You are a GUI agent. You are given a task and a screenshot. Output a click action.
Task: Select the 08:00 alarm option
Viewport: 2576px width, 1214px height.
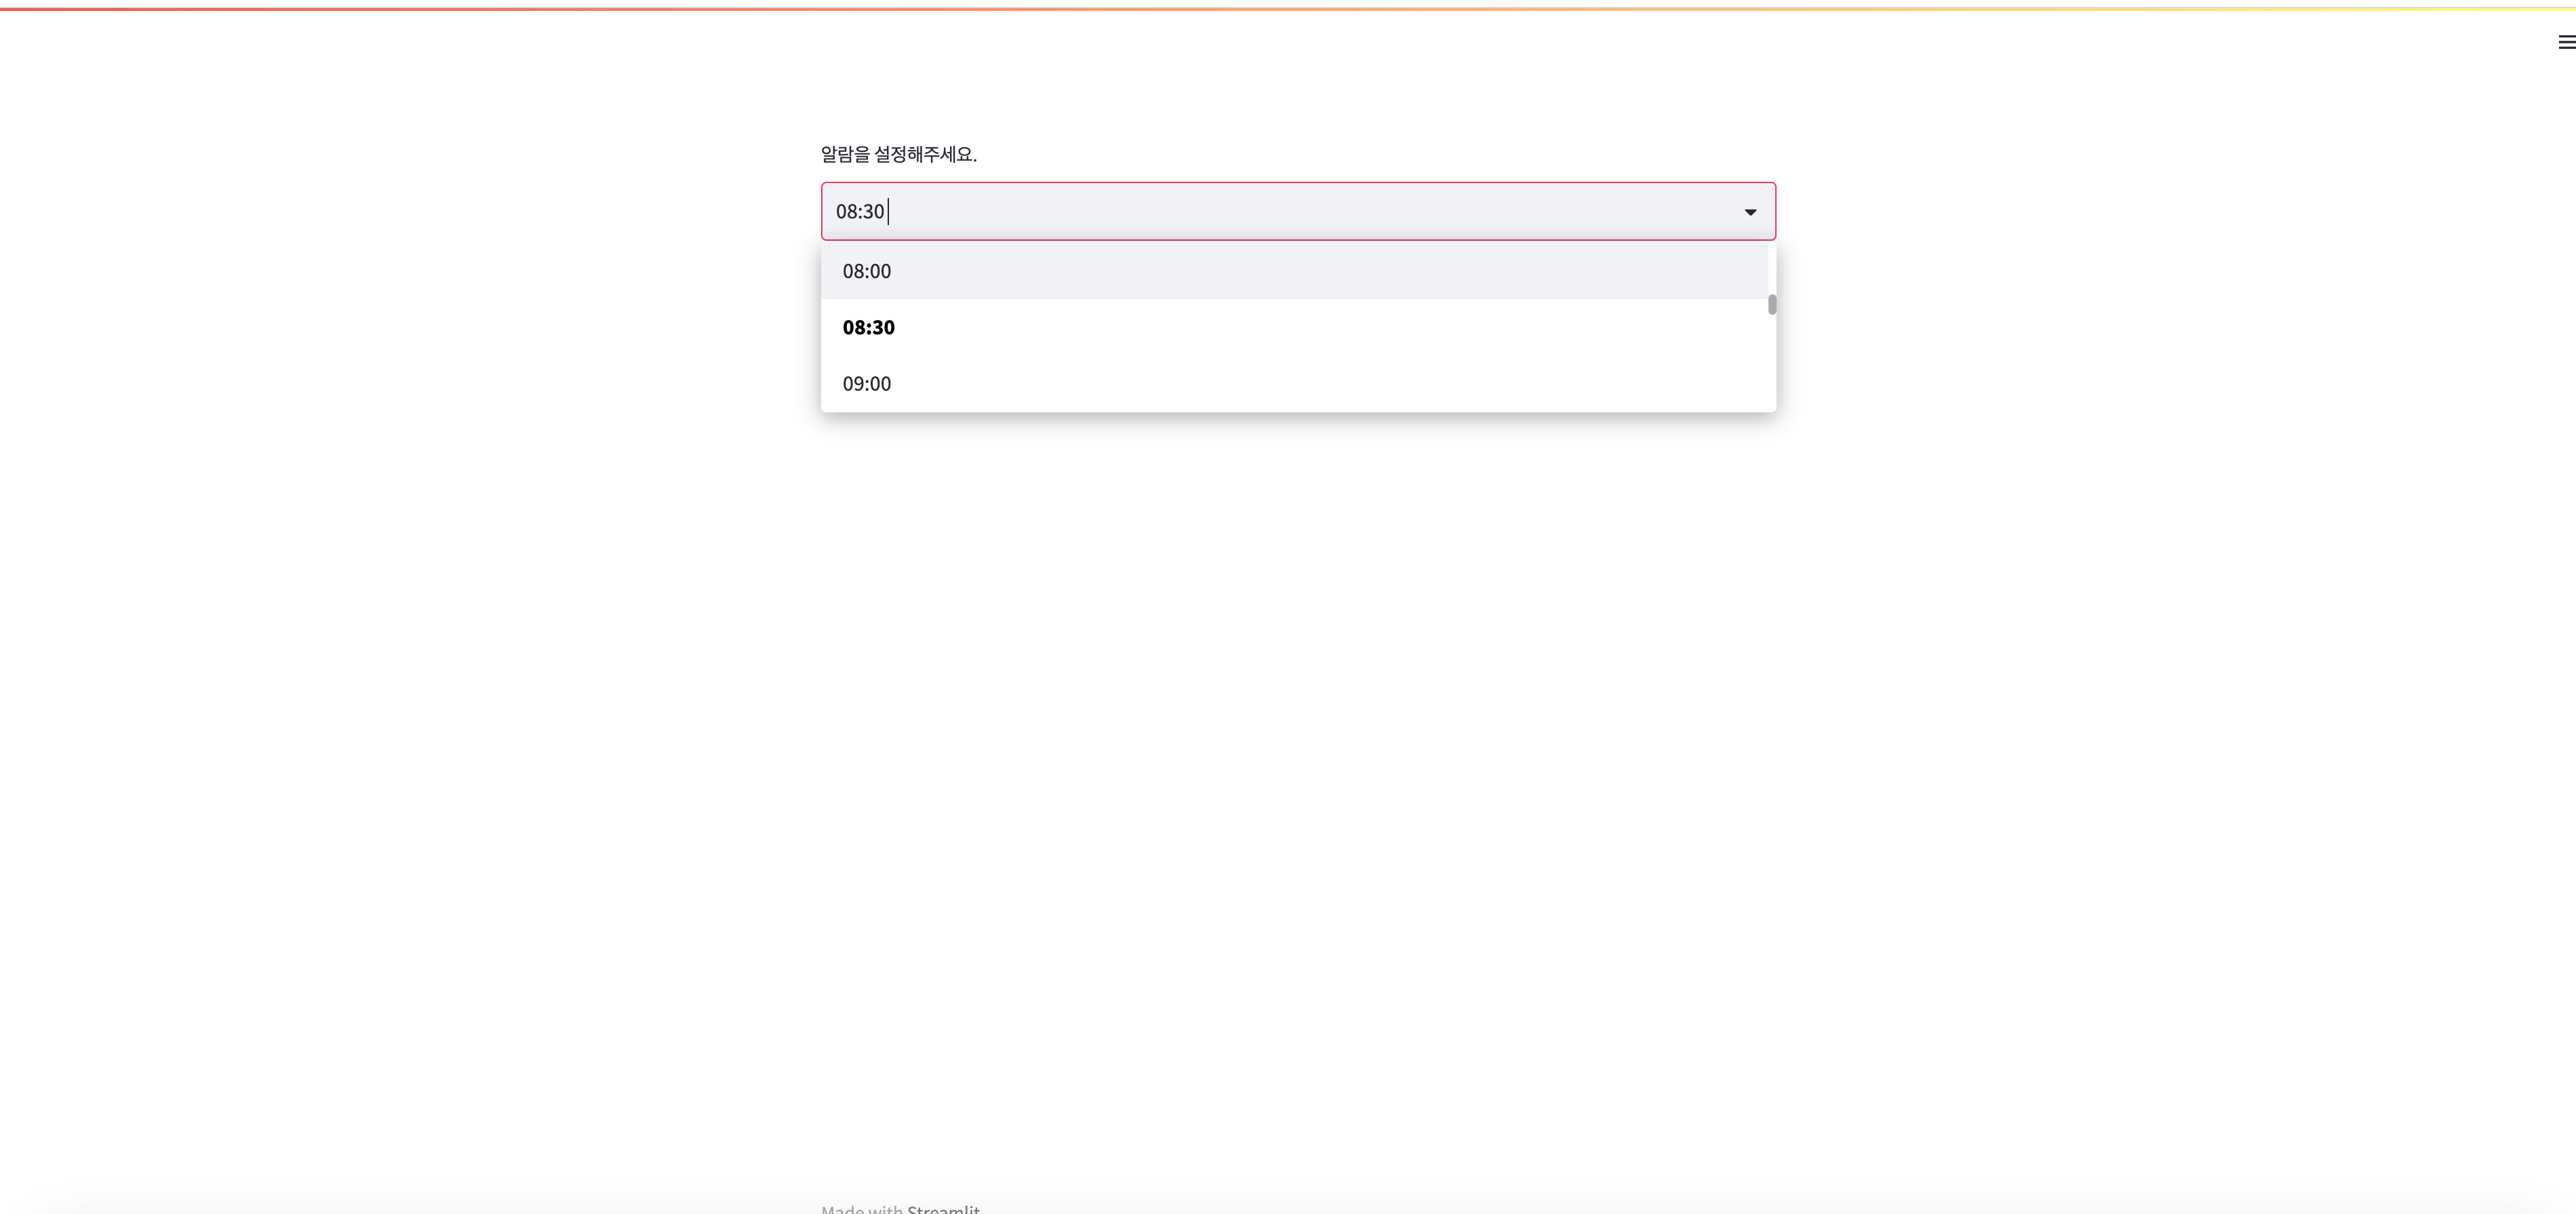click(866, 271)
